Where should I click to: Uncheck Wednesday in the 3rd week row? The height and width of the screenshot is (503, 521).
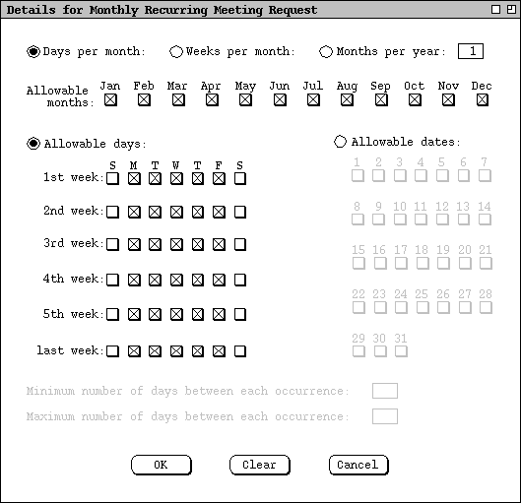click(176, 245)
